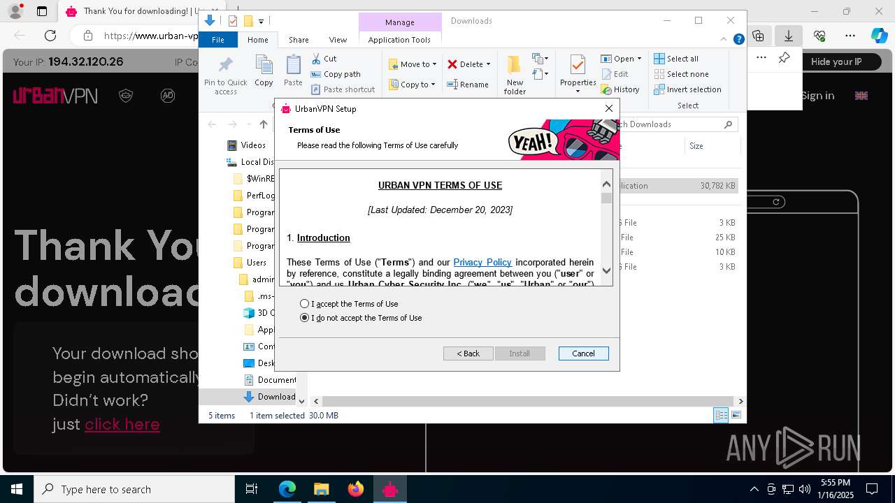Click taskbar search box
Image resolution: width=895 pixels, height=503 pixels.
(134, 489)
